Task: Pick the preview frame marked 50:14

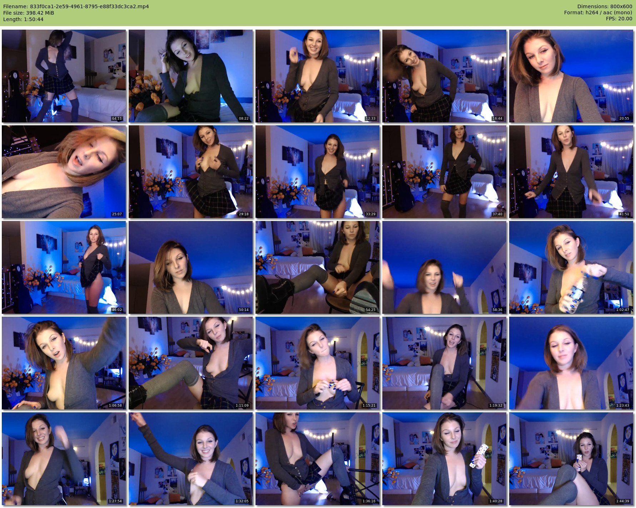Action: (190, 267)
